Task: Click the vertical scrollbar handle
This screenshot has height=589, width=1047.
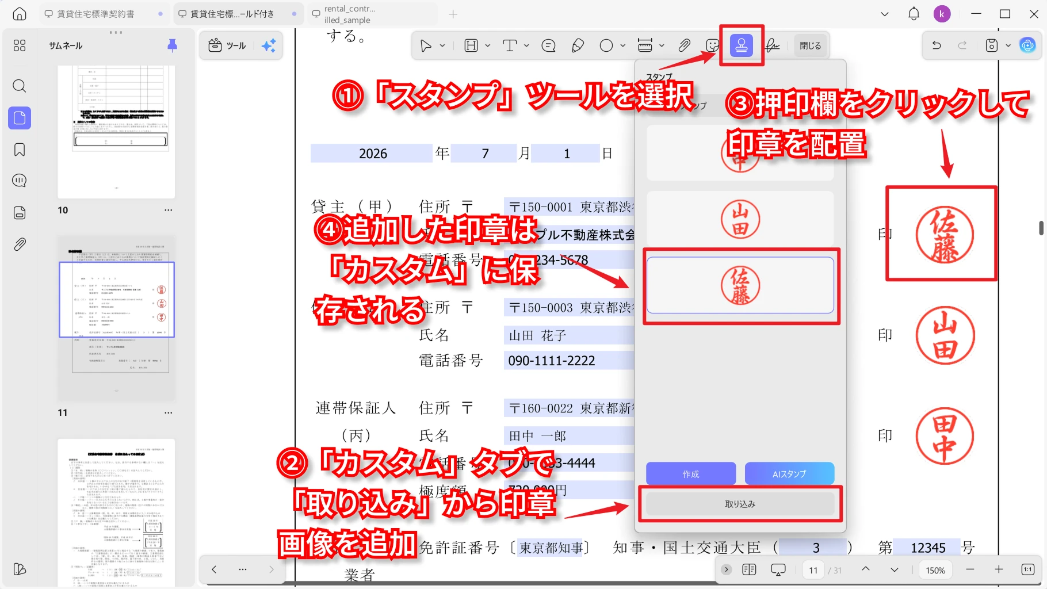Action: (1041, 228)
